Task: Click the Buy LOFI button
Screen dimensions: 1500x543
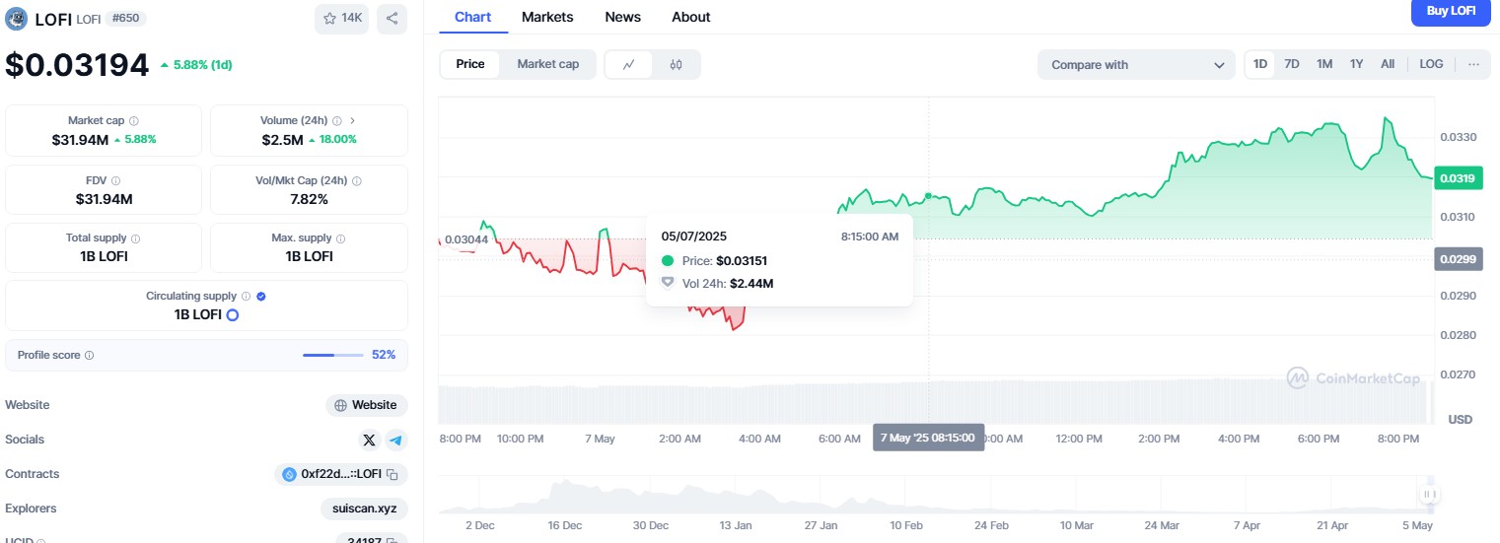Action: click(x=1451, y=12)
